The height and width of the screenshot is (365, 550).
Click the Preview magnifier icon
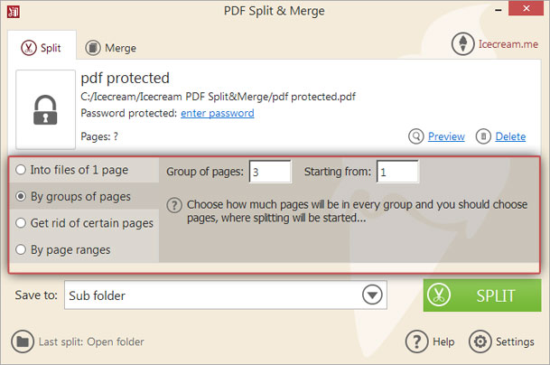(416, 136)
